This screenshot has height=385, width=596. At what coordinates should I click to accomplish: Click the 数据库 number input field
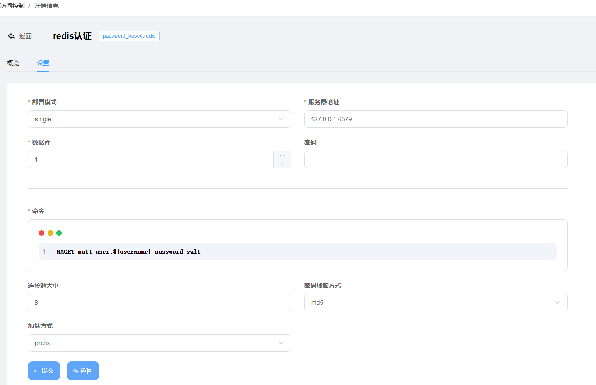click(151, 159)
